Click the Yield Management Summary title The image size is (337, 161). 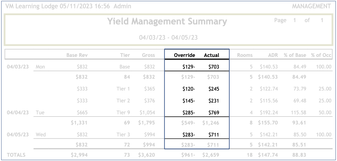coord(168,22)
